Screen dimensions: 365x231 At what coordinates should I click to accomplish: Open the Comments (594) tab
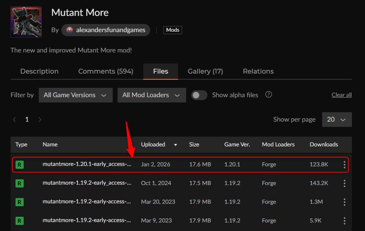click(106, 71)
